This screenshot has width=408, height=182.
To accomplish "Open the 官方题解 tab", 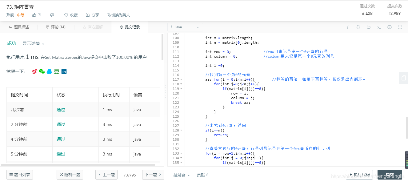I will click(93, 27).
